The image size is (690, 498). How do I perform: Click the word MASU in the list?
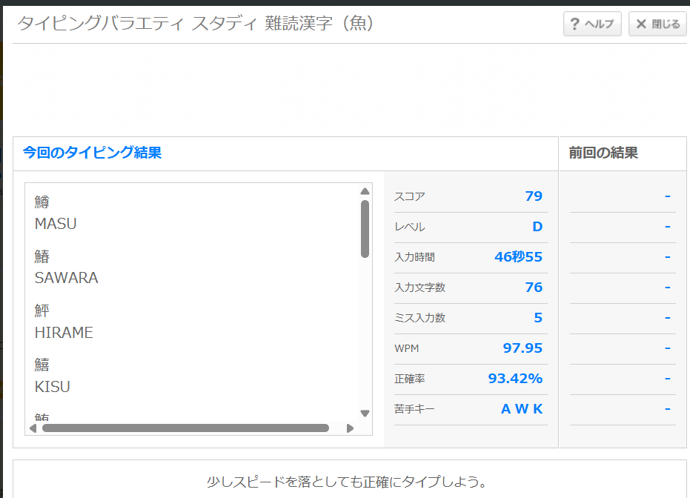tap(56, 224)
